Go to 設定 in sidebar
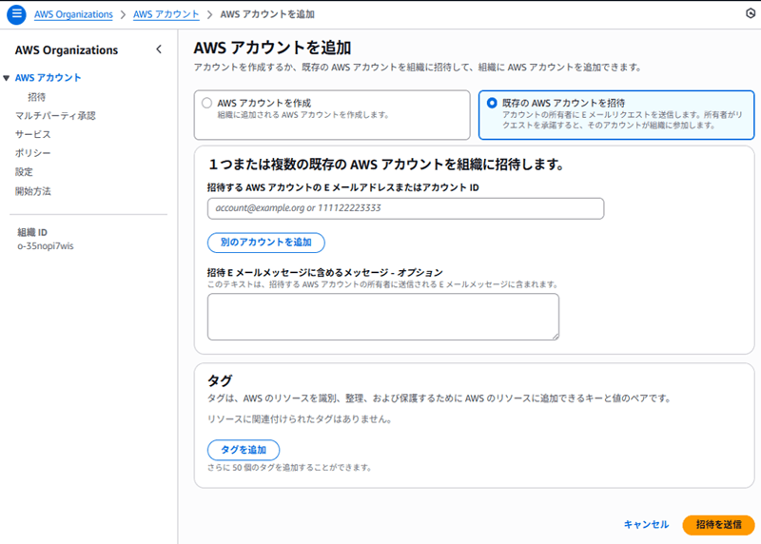This screenshot has height=544, width=761. tap(24, 172)
